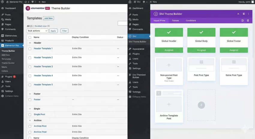
Task: Click the search input field above Status column
Action: click(122, 23)
